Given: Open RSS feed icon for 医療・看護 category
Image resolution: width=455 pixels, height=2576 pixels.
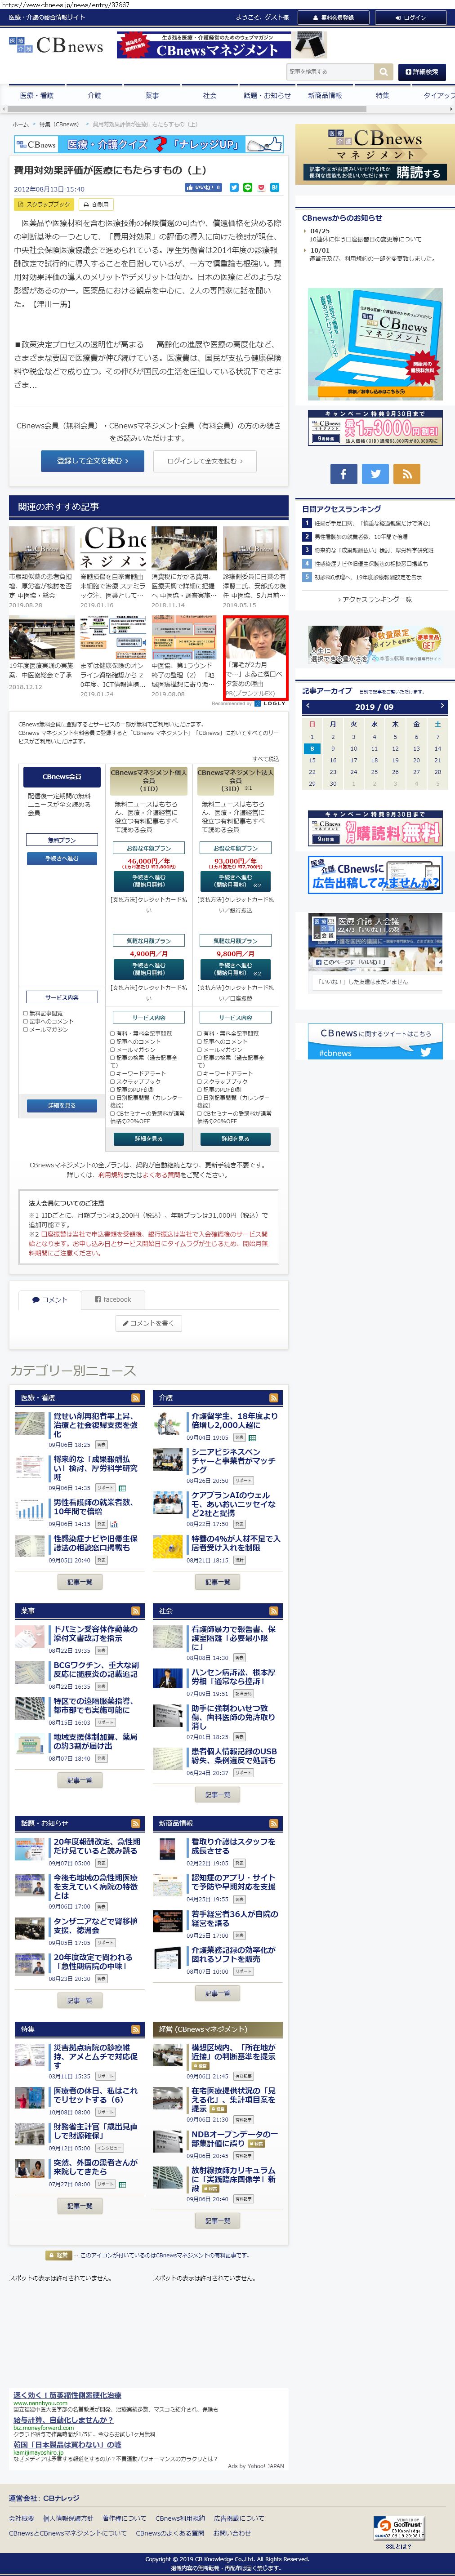Looking at the screenshot, I should click(135, 1398).
